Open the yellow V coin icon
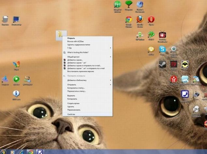 [151, 49]
